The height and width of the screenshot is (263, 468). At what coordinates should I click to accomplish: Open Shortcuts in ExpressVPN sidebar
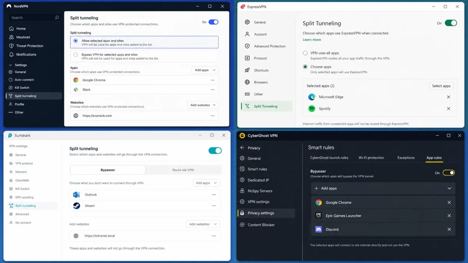pyautogui.click(x=261, y=71)
